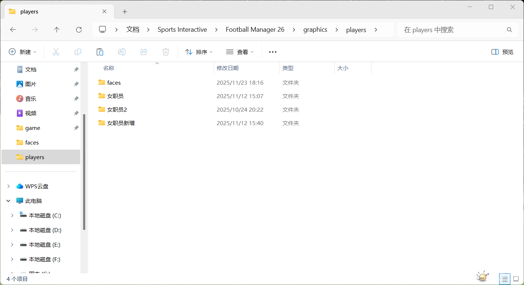Open Football Manager 26 from breadcrumb path
The image size is (524, 285).
(x=255, y=30)
